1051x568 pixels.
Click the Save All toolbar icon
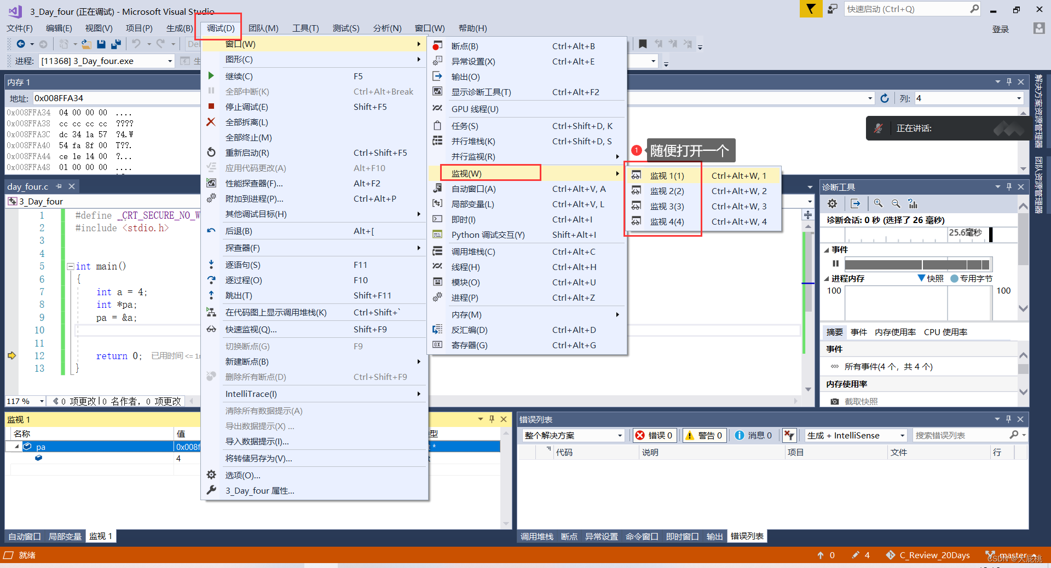pyautogui.click(x=116, y=44)
